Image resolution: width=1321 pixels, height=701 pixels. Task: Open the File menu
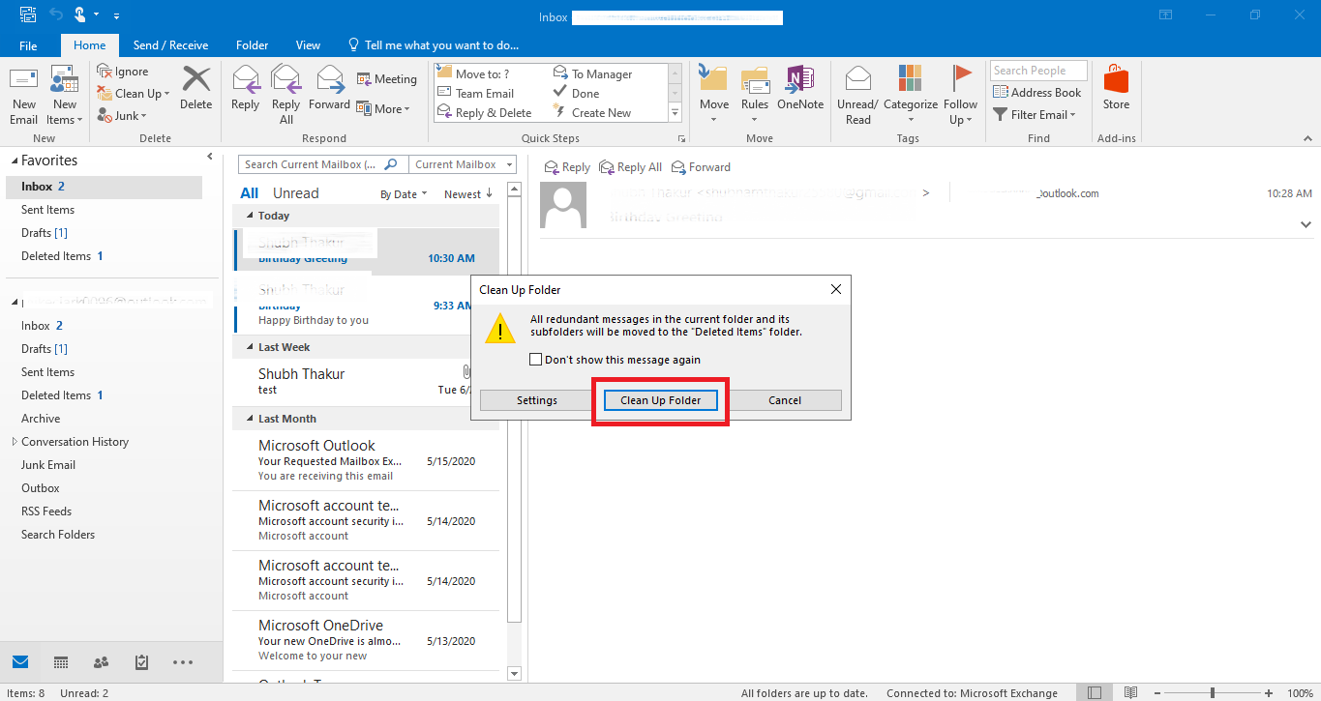pyautogui.click(x=28, y=45)
